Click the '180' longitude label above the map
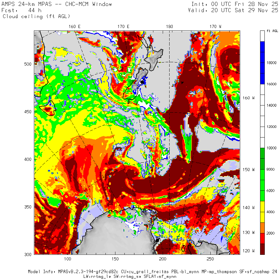This screenshot has height=280, width=280. click(x=170, y=27)
